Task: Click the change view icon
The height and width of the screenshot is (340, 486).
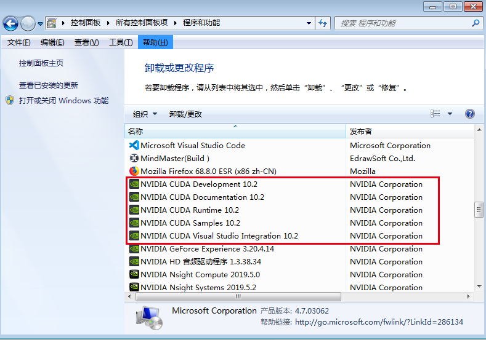Action: (x=435, y=114)
